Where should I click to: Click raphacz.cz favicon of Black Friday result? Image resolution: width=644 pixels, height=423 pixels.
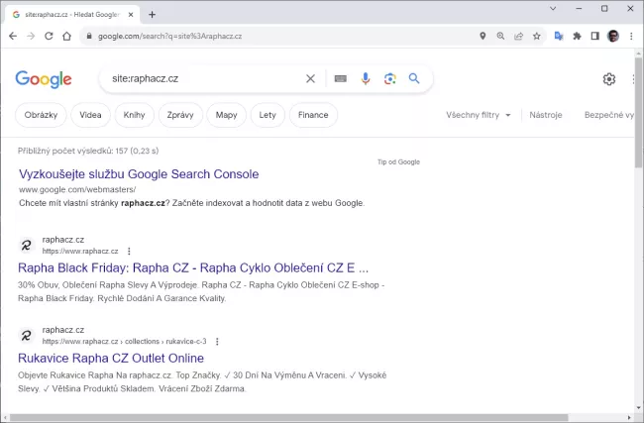tap(27, 245)
